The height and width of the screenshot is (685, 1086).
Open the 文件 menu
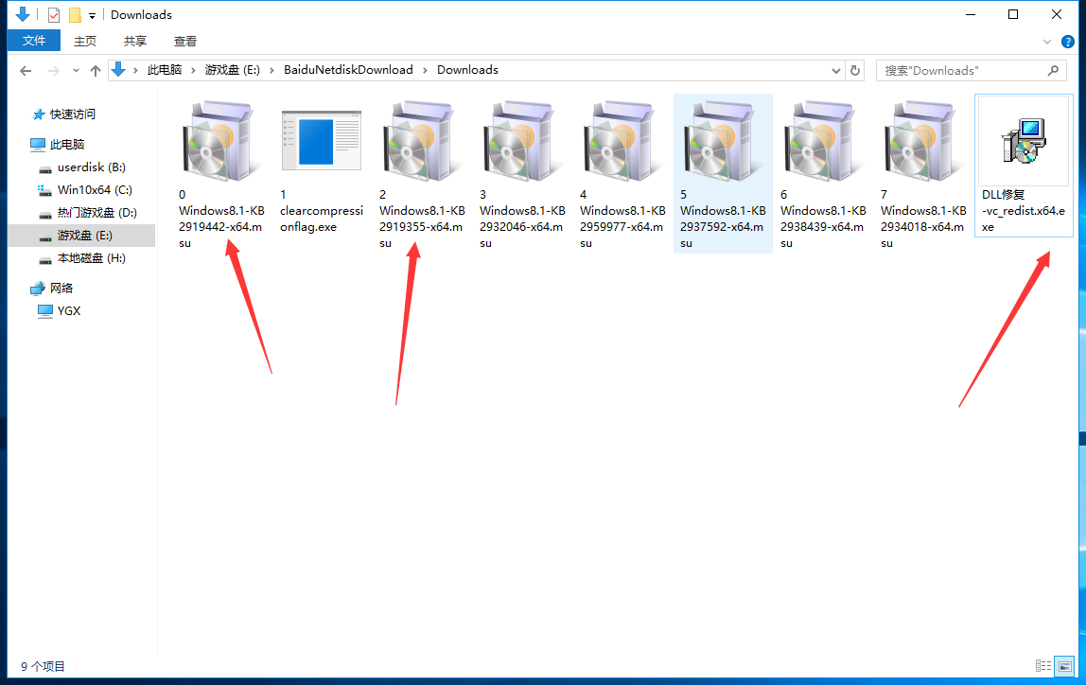click(34, 41)
